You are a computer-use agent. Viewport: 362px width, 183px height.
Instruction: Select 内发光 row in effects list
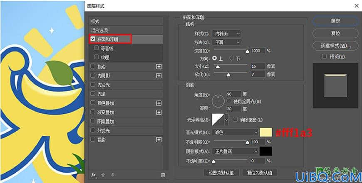coord(126,85)
